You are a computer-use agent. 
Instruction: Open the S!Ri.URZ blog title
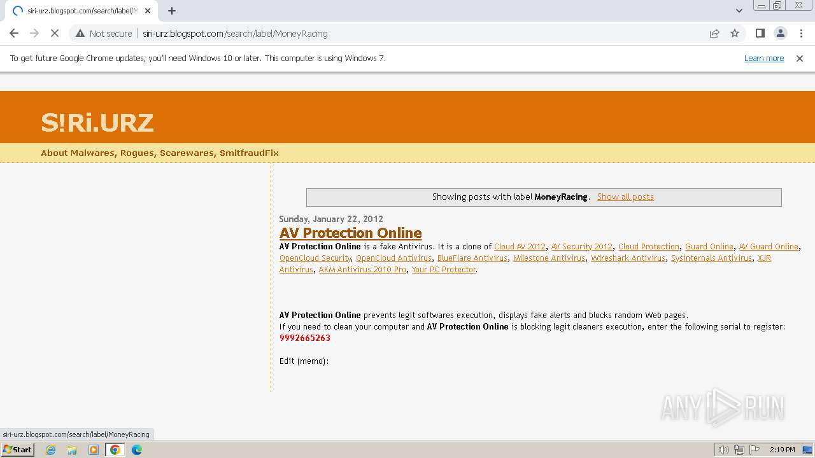click(97, 122)
